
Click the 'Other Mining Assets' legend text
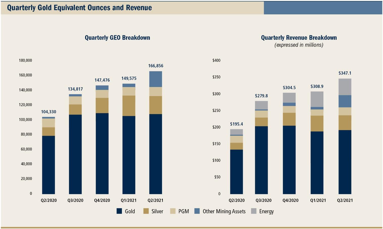pos(224,211)
